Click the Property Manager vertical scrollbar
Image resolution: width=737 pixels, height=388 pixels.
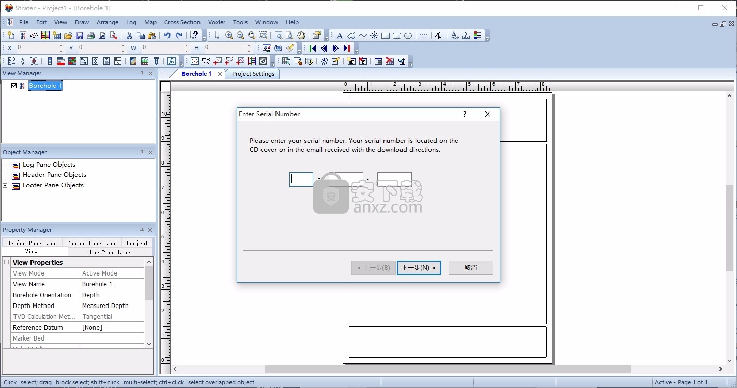pos(149,283)
